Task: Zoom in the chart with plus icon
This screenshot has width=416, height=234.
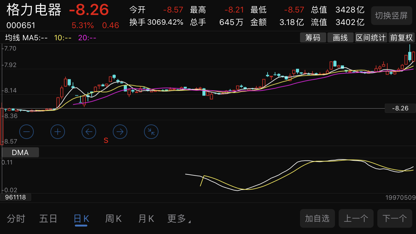Action: [x=58, y=132]
